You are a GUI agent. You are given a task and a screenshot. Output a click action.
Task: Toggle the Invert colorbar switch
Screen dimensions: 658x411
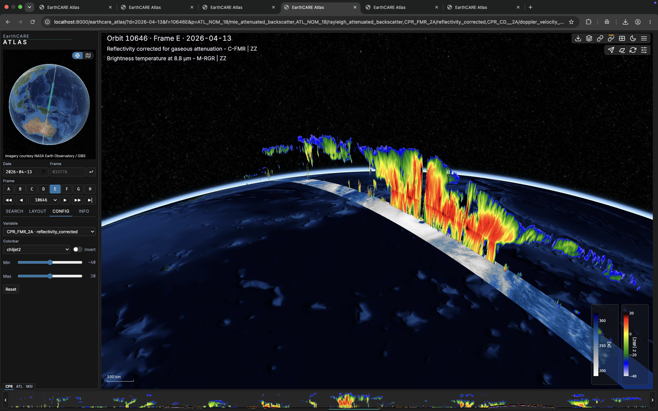coord(78,249)
